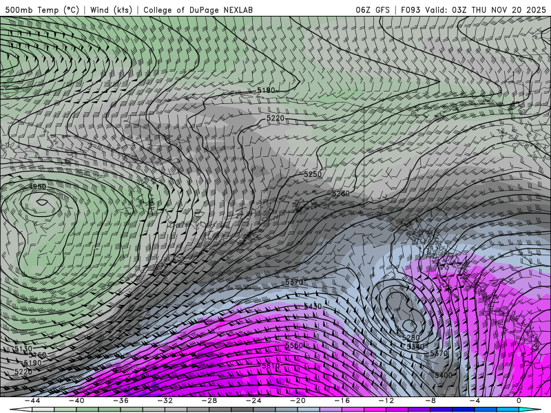
Task: Click the cyan tip of the temperature color bar
Action: (x=530, y=410)
